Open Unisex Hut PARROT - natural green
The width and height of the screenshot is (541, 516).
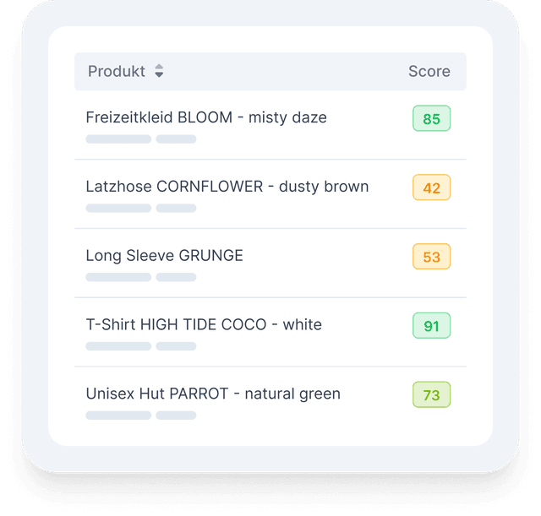coord(213,394)
